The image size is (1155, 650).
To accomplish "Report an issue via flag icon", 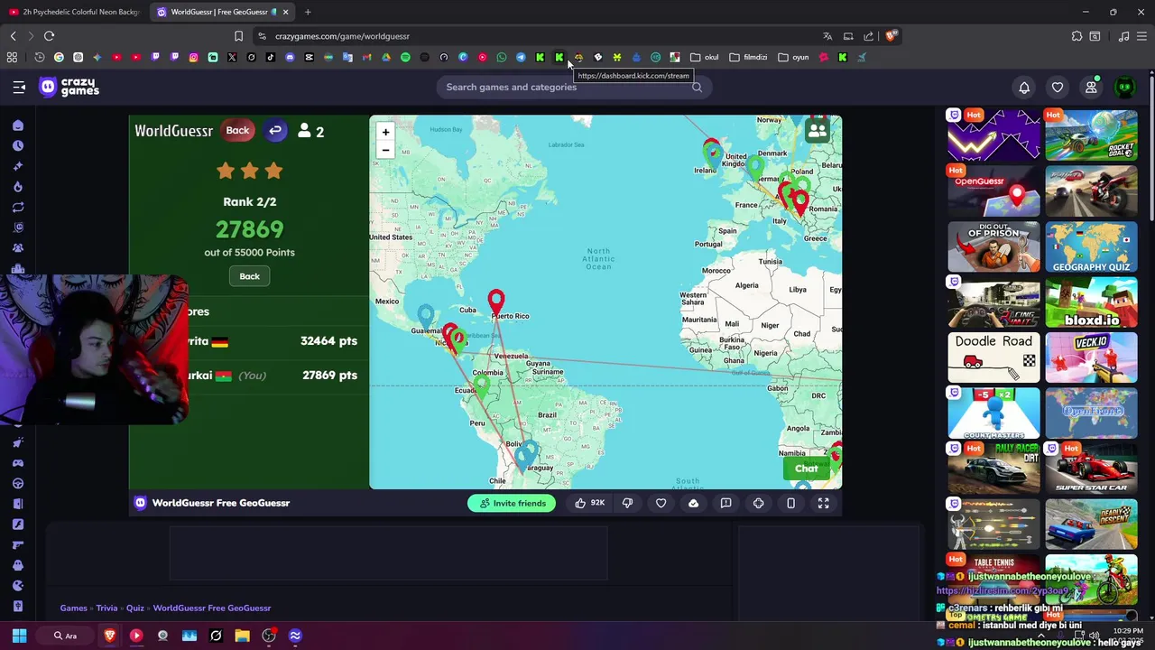I will [x=725, y=503].
